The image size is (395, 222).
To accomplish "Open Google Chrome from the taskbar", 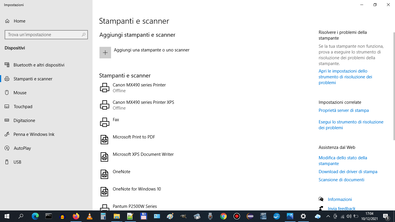I will [x=223, y=216].
